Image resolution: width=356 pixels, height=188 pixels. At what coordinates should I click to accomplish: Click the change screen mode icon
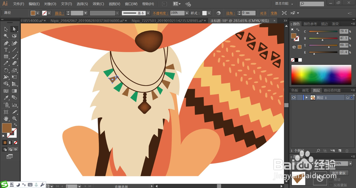point(10,156)
